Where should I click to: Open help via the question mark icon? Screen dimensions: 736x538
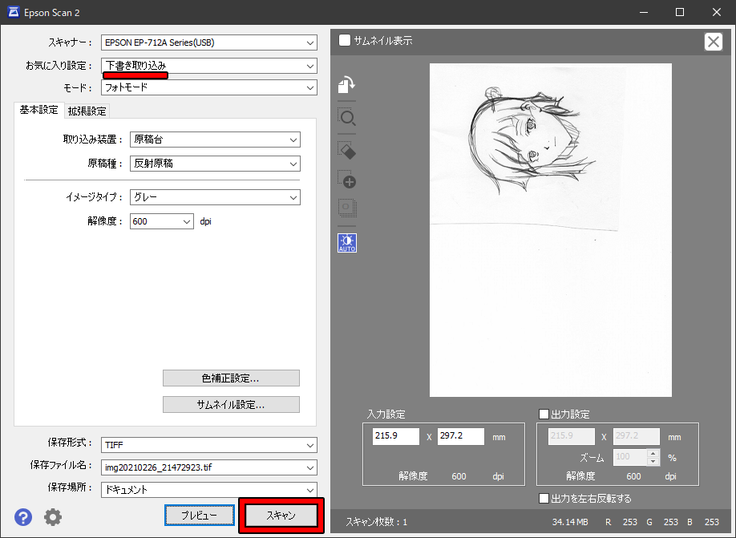click(23, 517)
